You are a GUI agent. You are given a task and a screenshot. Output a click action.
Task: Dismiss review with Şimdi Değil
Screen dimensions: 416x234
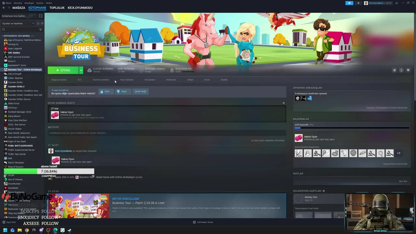coord(140,92)
